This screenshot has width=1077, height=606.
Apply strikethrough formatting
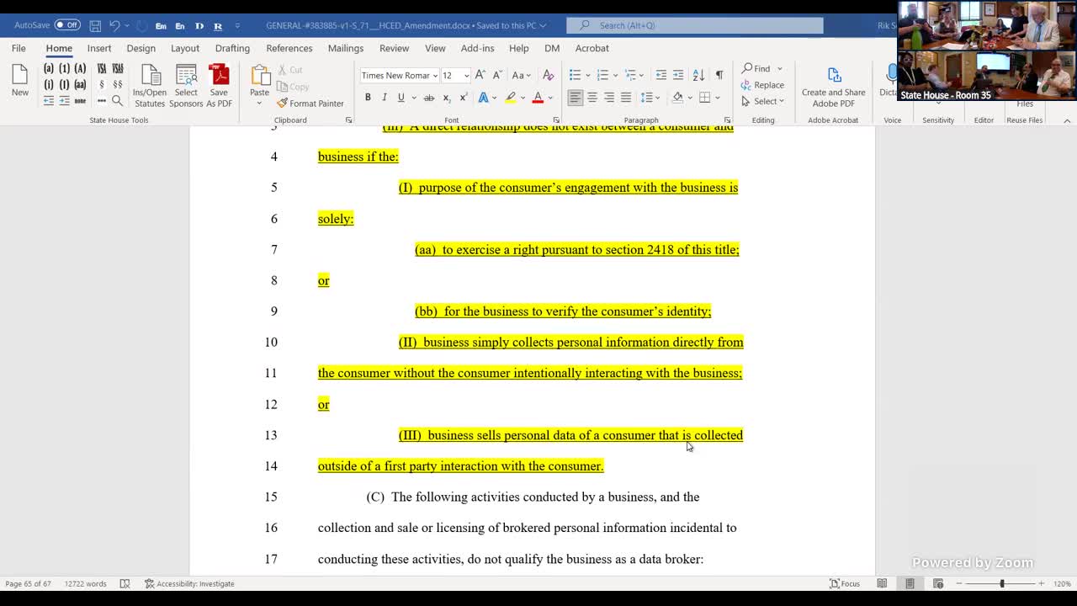tap(428, 98)
